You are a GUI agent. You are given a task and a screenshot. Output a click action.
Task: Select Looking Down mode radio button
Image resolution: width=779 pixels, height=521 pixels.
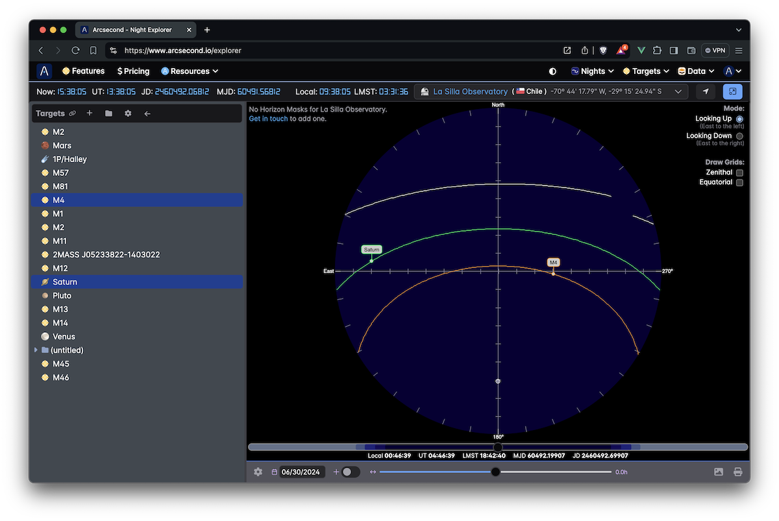pos(739,136)
